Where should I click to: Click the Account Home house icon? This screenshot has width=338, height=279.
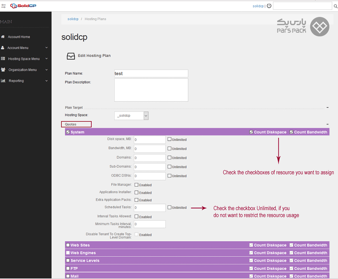[x=3, y=37]
